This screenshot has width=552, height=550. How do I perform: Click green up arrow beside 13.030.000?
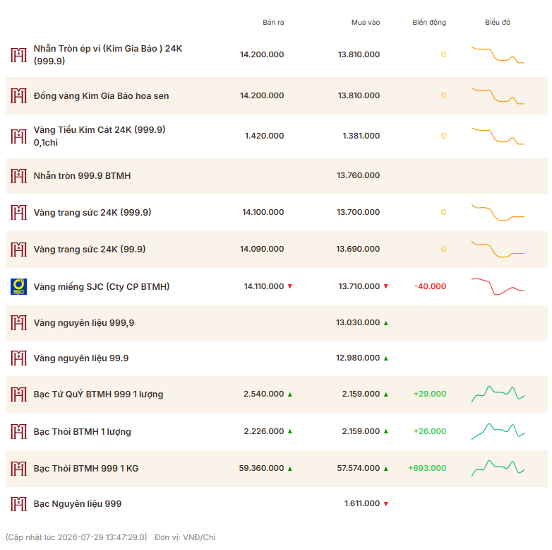(386, 323)
